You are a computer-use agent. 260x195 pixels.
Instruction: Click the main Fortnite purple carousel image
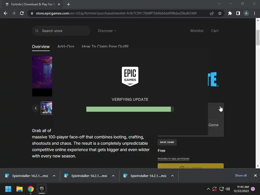42,76
